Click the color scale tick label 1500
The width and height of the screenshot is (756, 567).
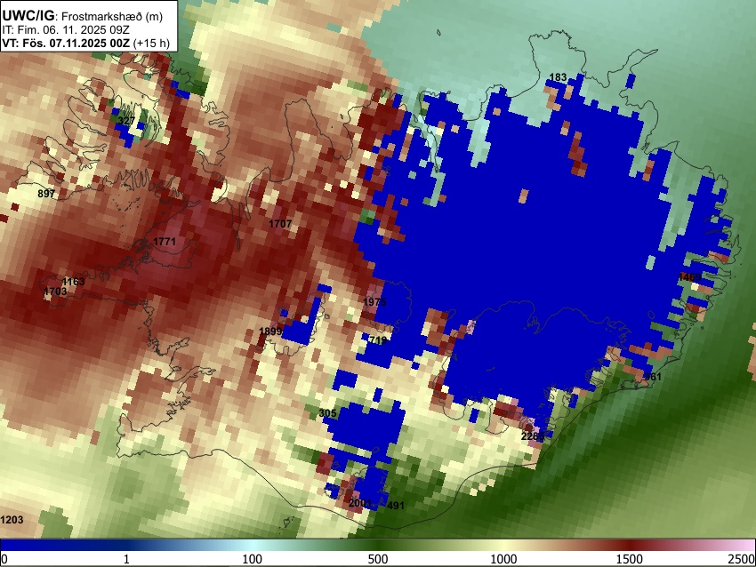click(x=630, y=559)
